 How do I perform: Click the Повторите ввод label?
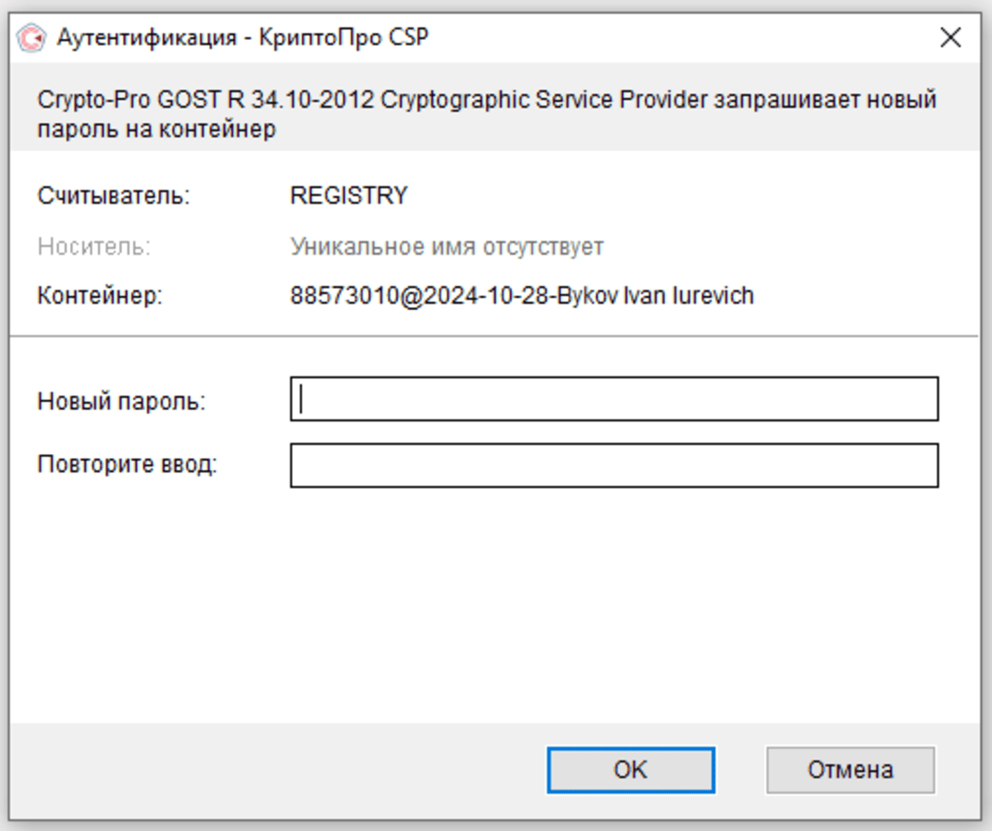(x=127, y=464)
